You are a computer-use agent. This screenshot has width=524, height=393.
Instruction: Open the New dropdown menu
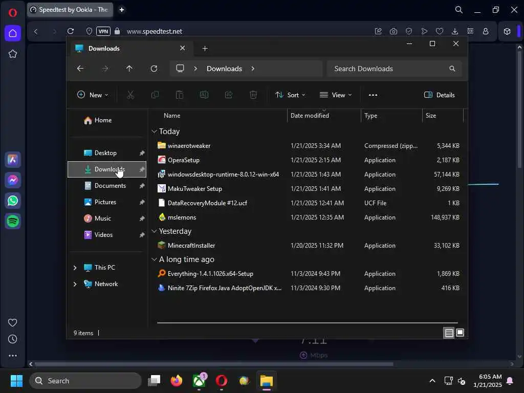(93, 95)
